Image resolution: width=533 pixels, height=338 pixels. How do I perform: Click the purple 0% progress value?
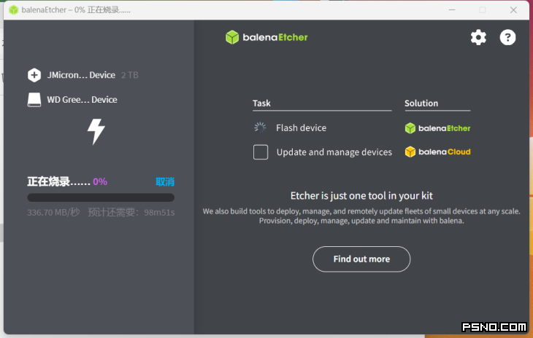[x=100, y=181]
